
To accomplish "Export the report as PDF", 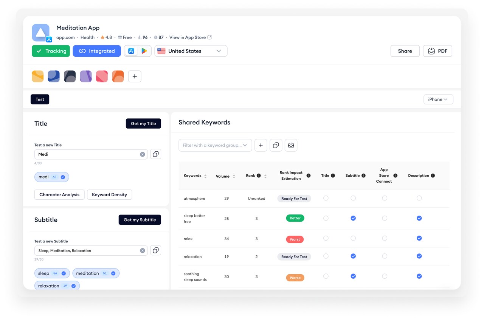I will (x=437, y=51).
